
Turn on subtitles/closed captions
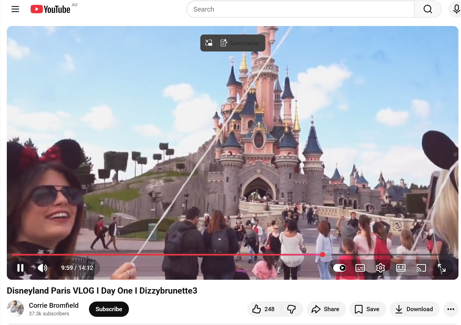tap(360, 268)
